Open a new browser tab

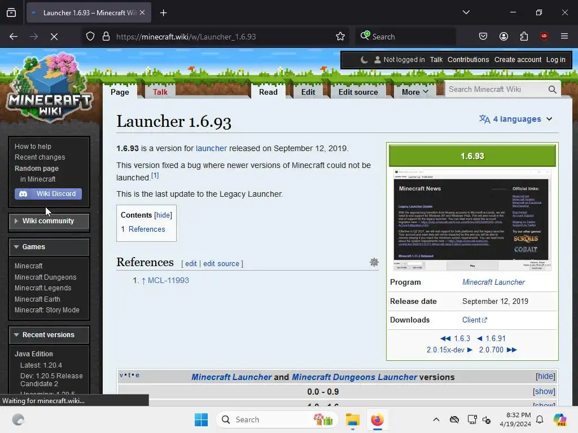click(163, 13)
